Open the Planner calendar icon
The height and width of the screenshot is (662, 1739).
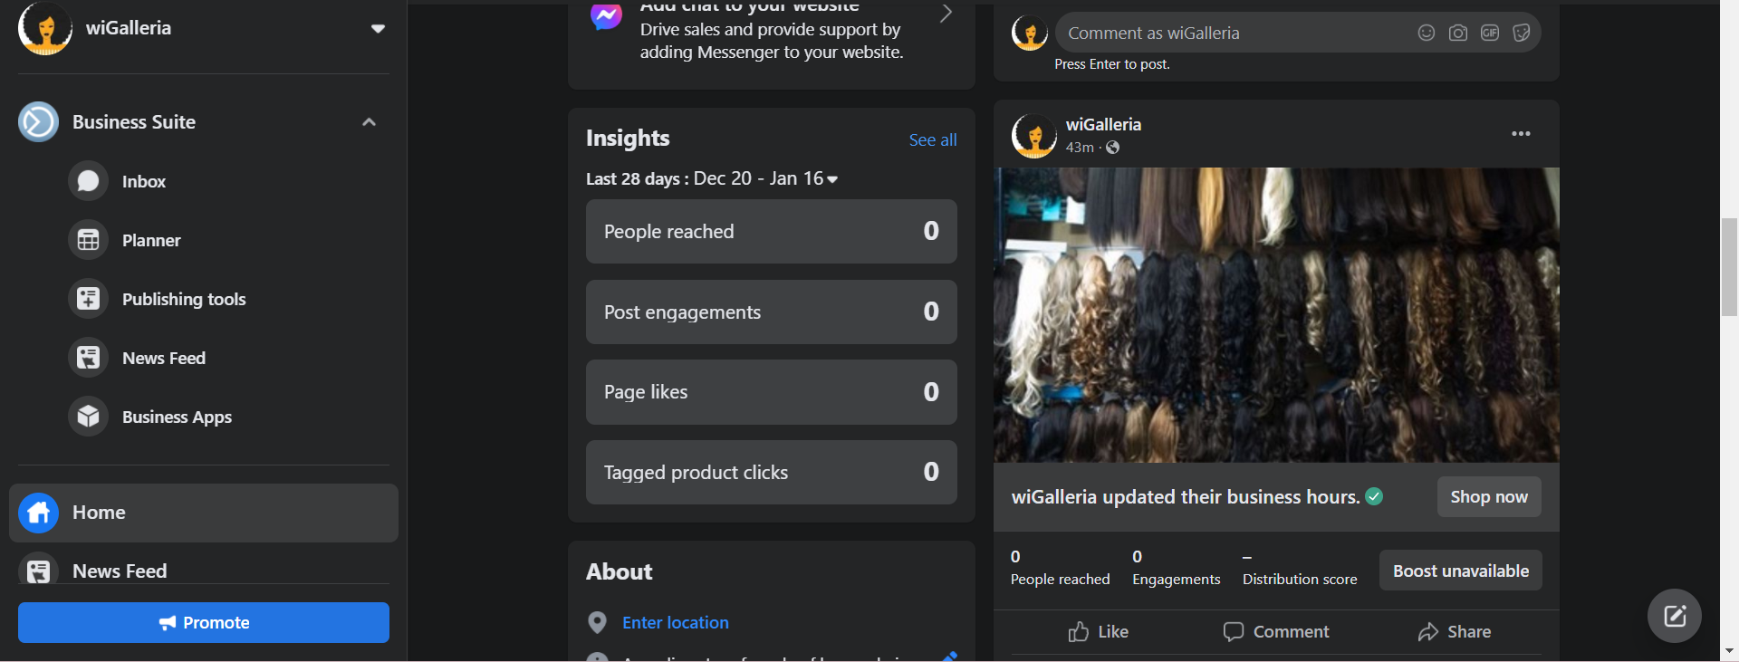pyautogui.click(x=88, y=240)
